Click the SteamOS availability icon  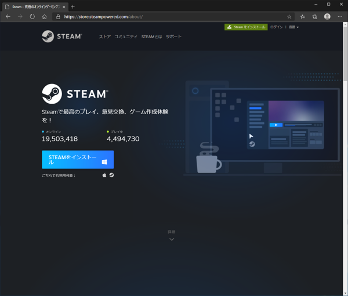click(111, 175)
